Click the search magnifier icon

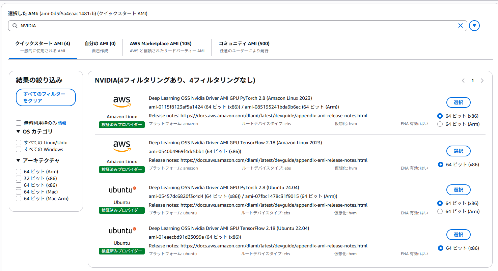(x=15, y=26)
